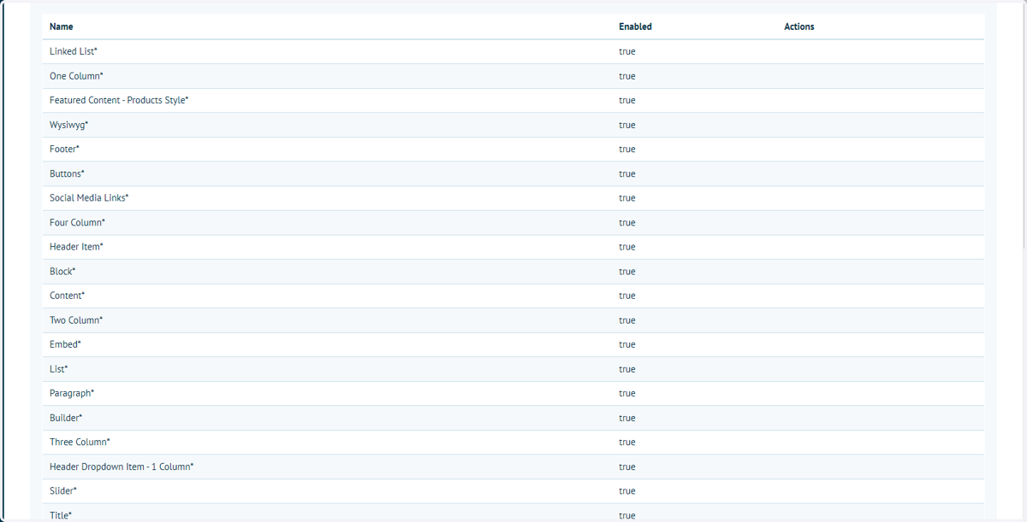Select the Four Column* row name
This screenshot has height=522, width=1027.
coord(78,222)
